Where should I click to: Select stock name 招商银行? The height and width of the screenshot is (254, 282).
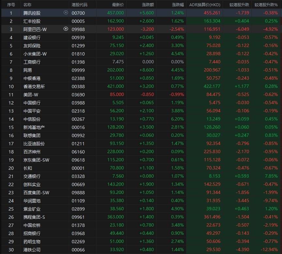tap(32, 233)
